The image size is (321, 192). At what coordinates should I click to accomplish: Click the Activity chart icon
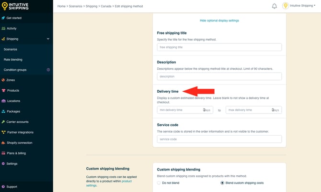point(3,28)
